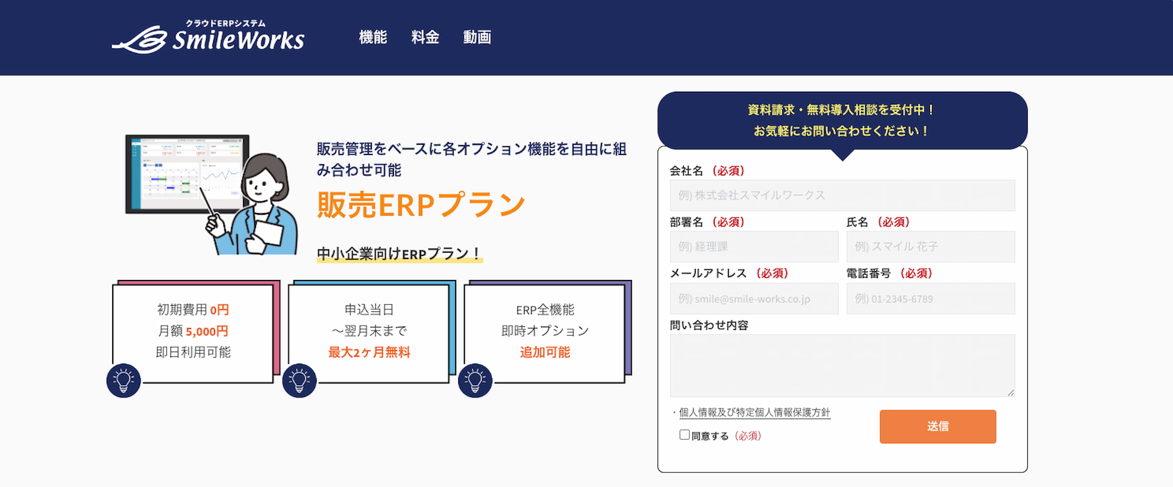The width and height of the screenshot is (1173, 487).
Task: Click the SmileWorks logo
Action: [x=208, y=37]
